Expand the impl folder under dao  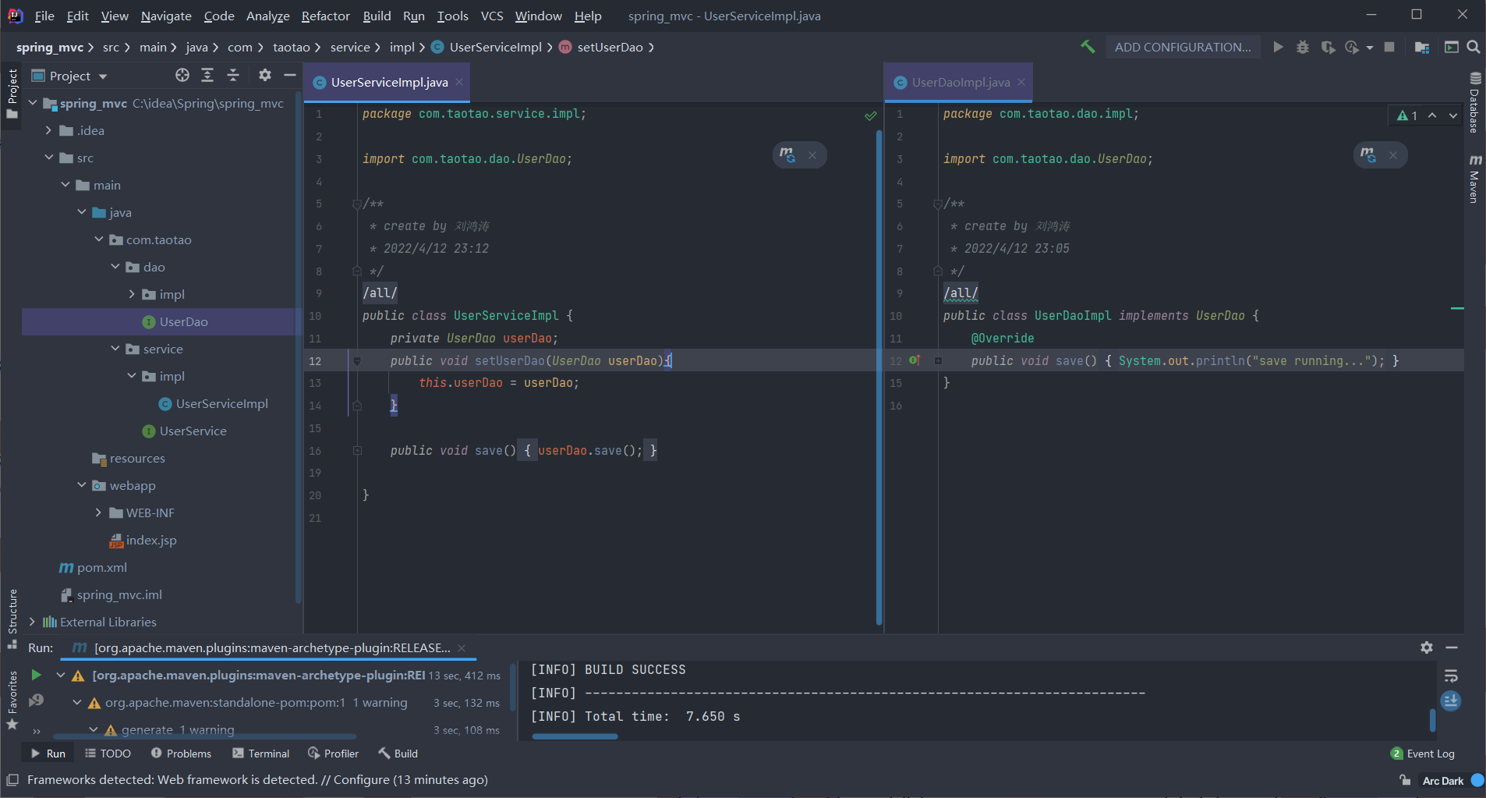[133, 294]
